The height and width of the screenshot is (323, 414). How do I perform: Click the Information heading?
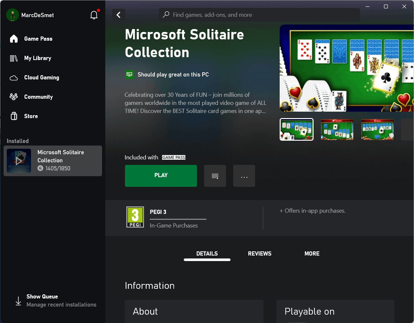[x=150, y=286]
